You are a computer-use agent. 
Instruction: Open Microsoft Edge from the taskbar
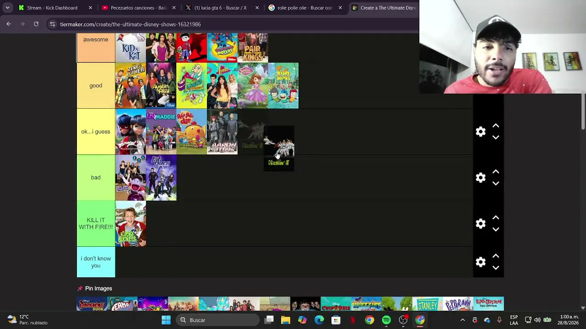pos(319,320)
